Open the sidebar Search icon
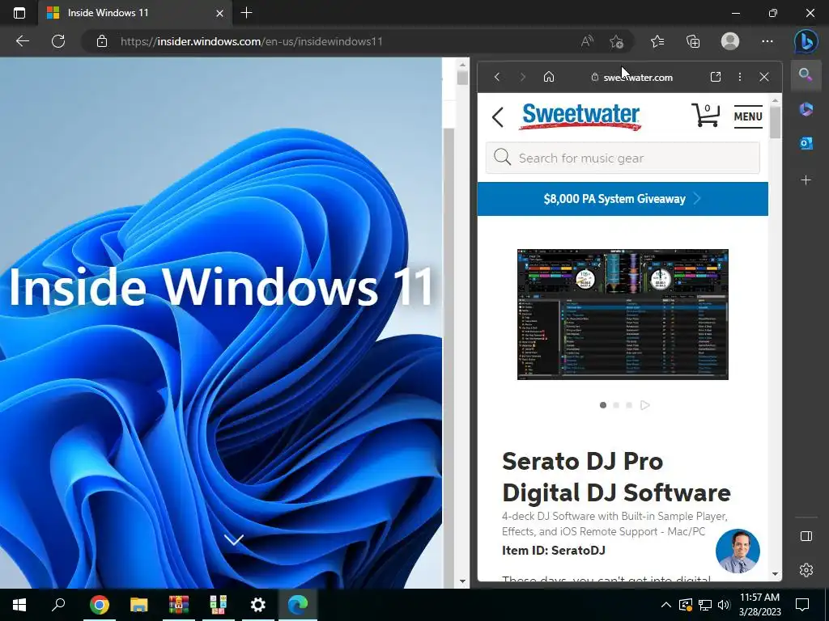The height and width of the screenshot is (621, 829). [x=806, y=75]
